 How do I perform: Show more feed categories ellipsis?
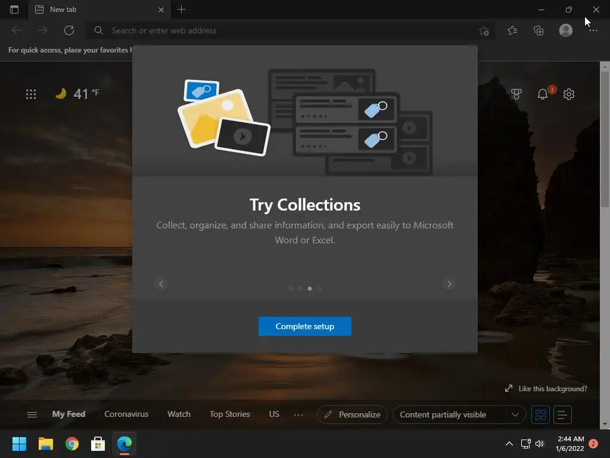(x=298, y=415)
